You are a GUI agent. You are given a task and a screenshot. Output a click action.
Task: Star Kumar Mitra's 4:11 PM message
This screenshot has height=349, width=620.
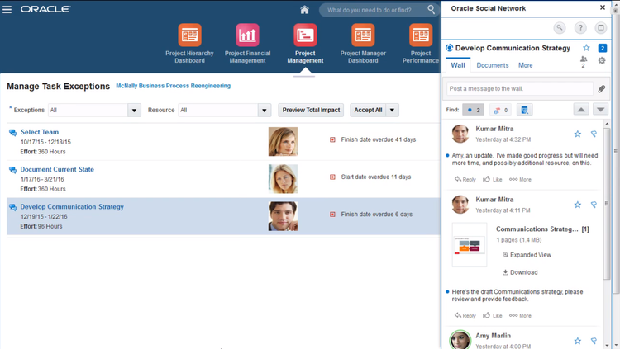[578, 205]
